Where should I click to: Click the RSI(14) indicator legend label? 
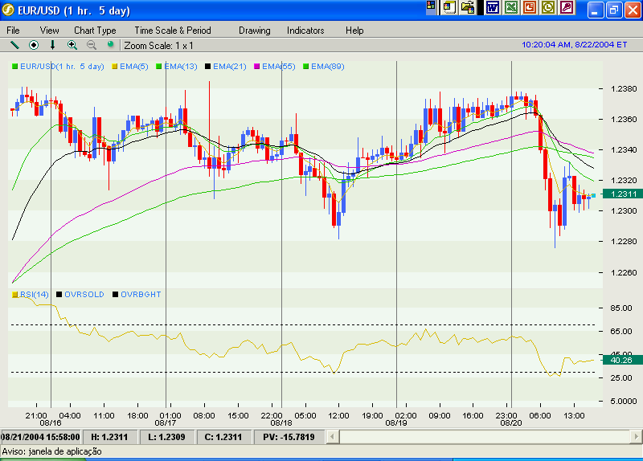[x=34, y=294]
